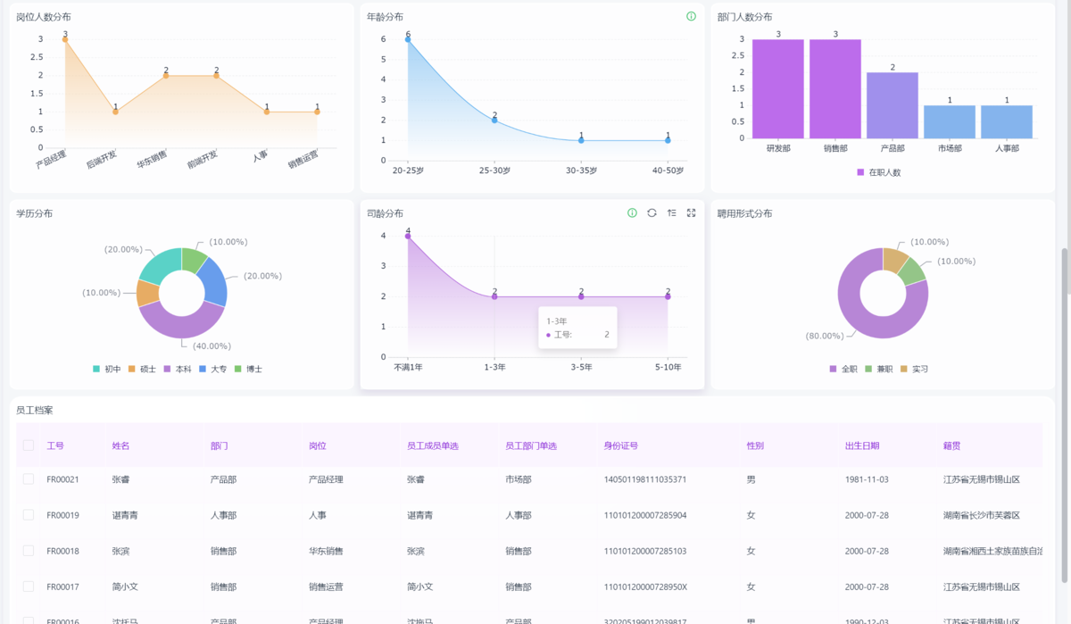This screenshot has height=624, width=1071.
Task: Toggle 大专 legend item in 学历分布
Action: 213,369
